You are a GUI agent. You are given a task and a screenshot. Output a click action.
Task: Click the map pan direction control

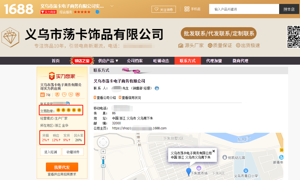103,142
